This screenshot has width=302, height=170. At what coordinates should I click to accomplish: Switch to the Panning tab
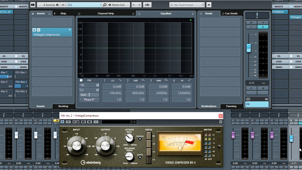coord(231,106)
